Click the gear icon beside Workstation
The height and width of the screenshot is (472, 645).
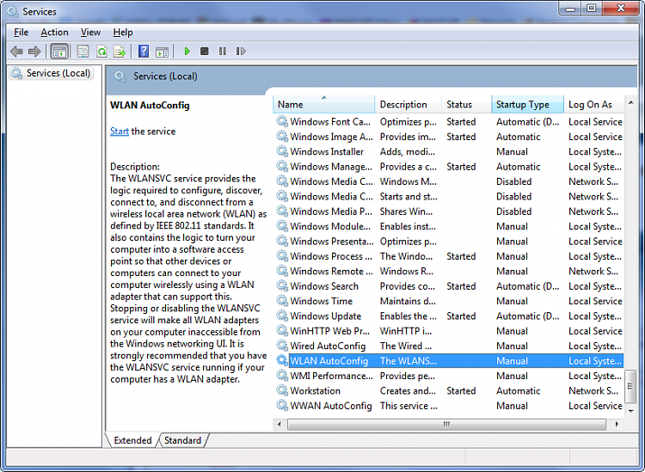pyautogui.click(x=282, y=390)
